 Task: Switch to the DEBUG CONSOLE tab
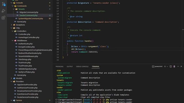(x=82, y=67)
